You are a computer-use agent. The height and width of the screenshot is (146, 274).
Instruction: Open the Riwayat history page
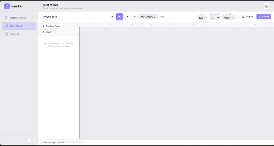tap(14, 34)
